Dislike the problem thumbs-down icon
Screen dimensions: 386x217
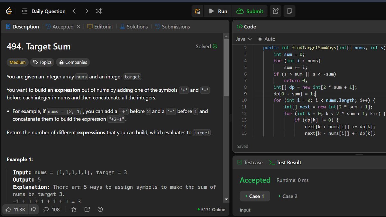click(33, 210)
